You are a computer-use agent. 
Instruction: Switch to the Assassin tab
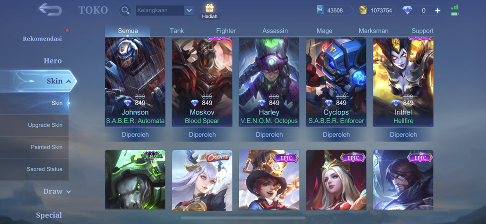coord(275,31)
